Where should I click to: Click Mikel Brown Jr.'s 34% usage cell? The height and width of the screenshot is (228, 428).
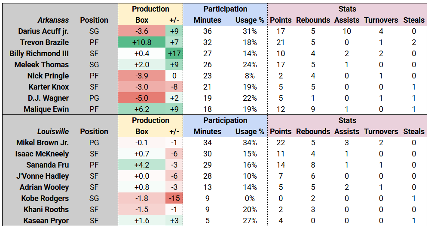[249, 143]
